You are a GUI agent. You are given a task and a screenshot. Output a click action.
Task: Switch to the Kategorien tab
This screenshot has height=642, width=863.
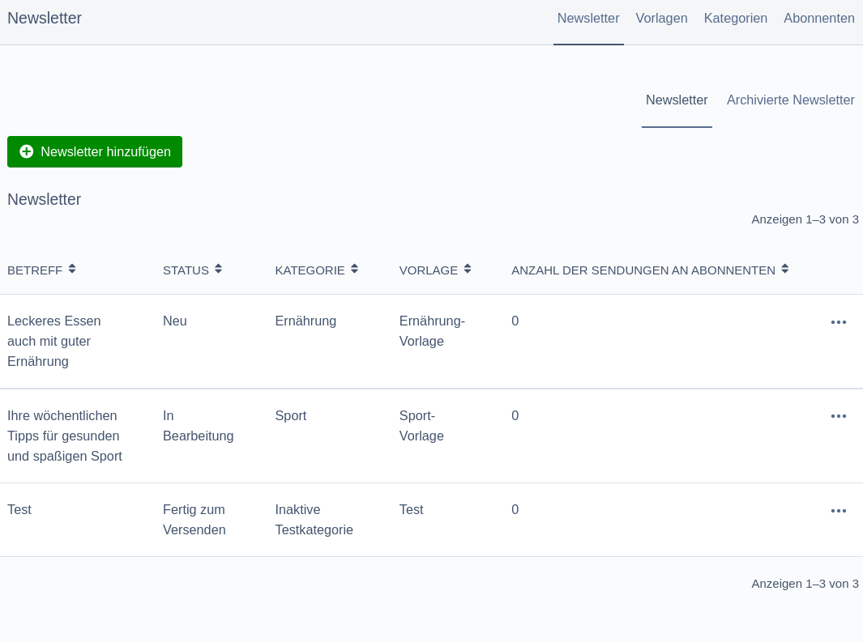coord(735,18)
